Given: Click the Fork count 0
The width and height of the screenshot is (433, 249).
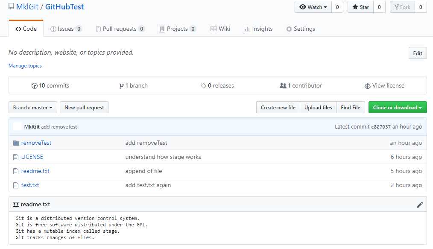Looking at the screenshot, I should [421, 7].
